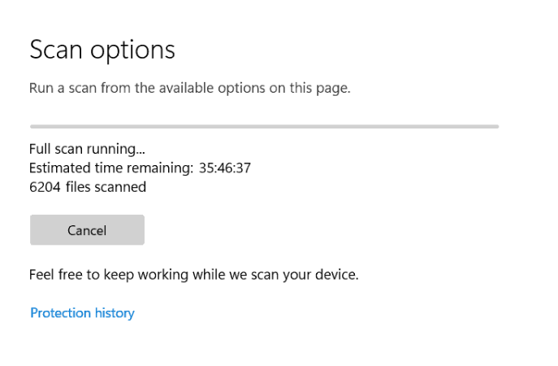The height and width of the screenshot is (366, 558).
Task: Click the 'Scan options' page heading
Action: tap(102, 50)
